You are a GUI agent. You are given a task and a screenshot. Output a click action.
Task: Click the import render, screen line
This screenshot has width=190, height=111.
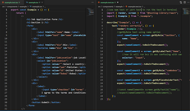click(x=142, y=13)
